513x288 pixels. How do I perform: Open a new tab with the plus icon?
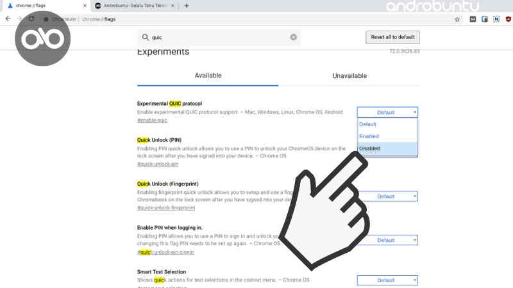[x=187, y=6]
